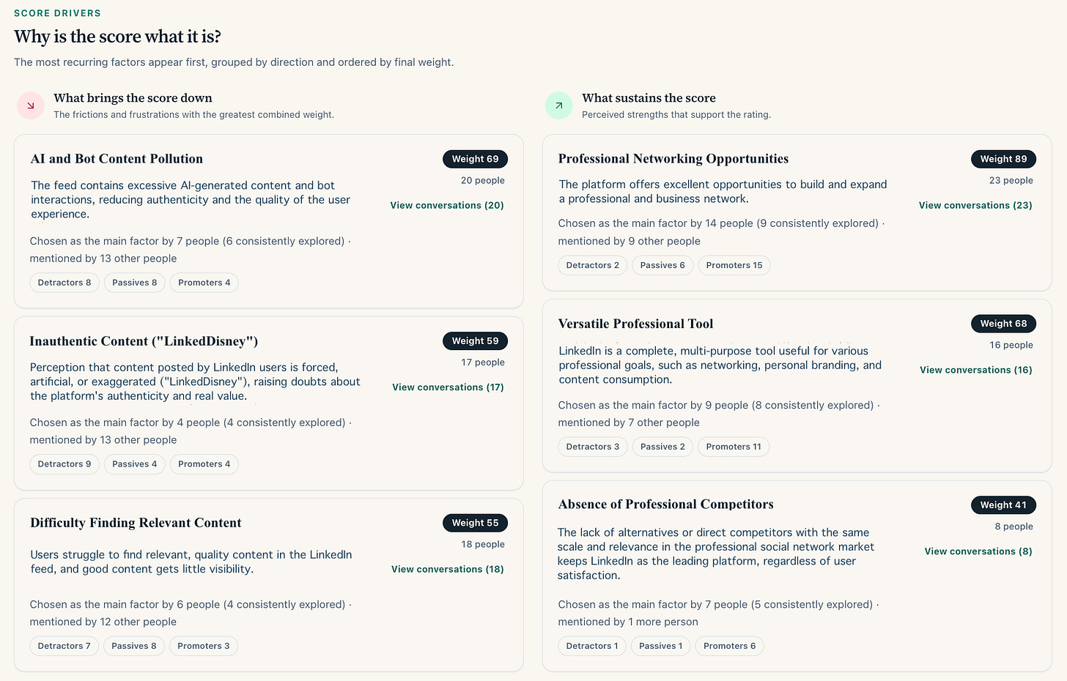Click the Versatile Professional Tool heading
The image size is (1067, 681).
[x=635, y=324]
